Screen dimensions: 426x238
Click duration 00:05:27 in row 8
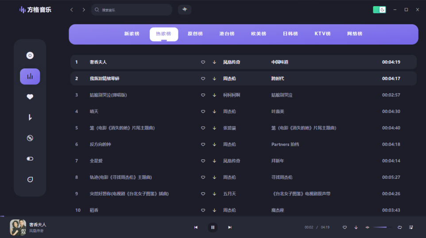click(x=391, y=178)
